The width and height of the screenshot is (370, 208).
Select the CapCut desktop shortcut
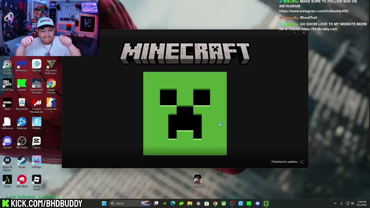36,143
